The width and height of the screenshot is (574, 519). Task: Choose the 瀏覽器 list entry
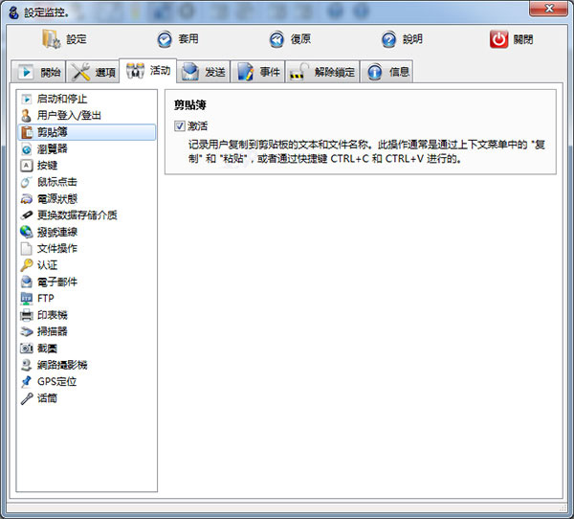[86, 149]
